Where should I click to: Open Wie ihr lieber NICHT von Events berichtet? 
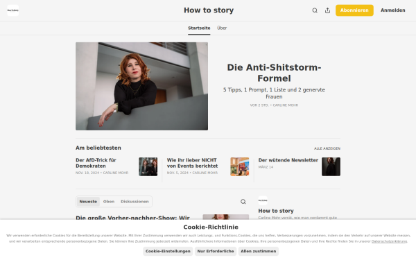tap(192, 163)
